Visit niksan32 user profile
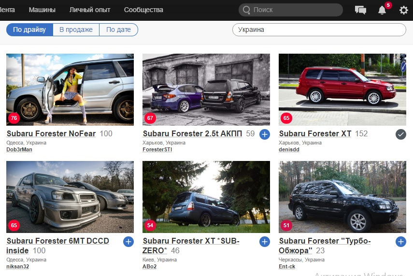 (x=18, y=266)
